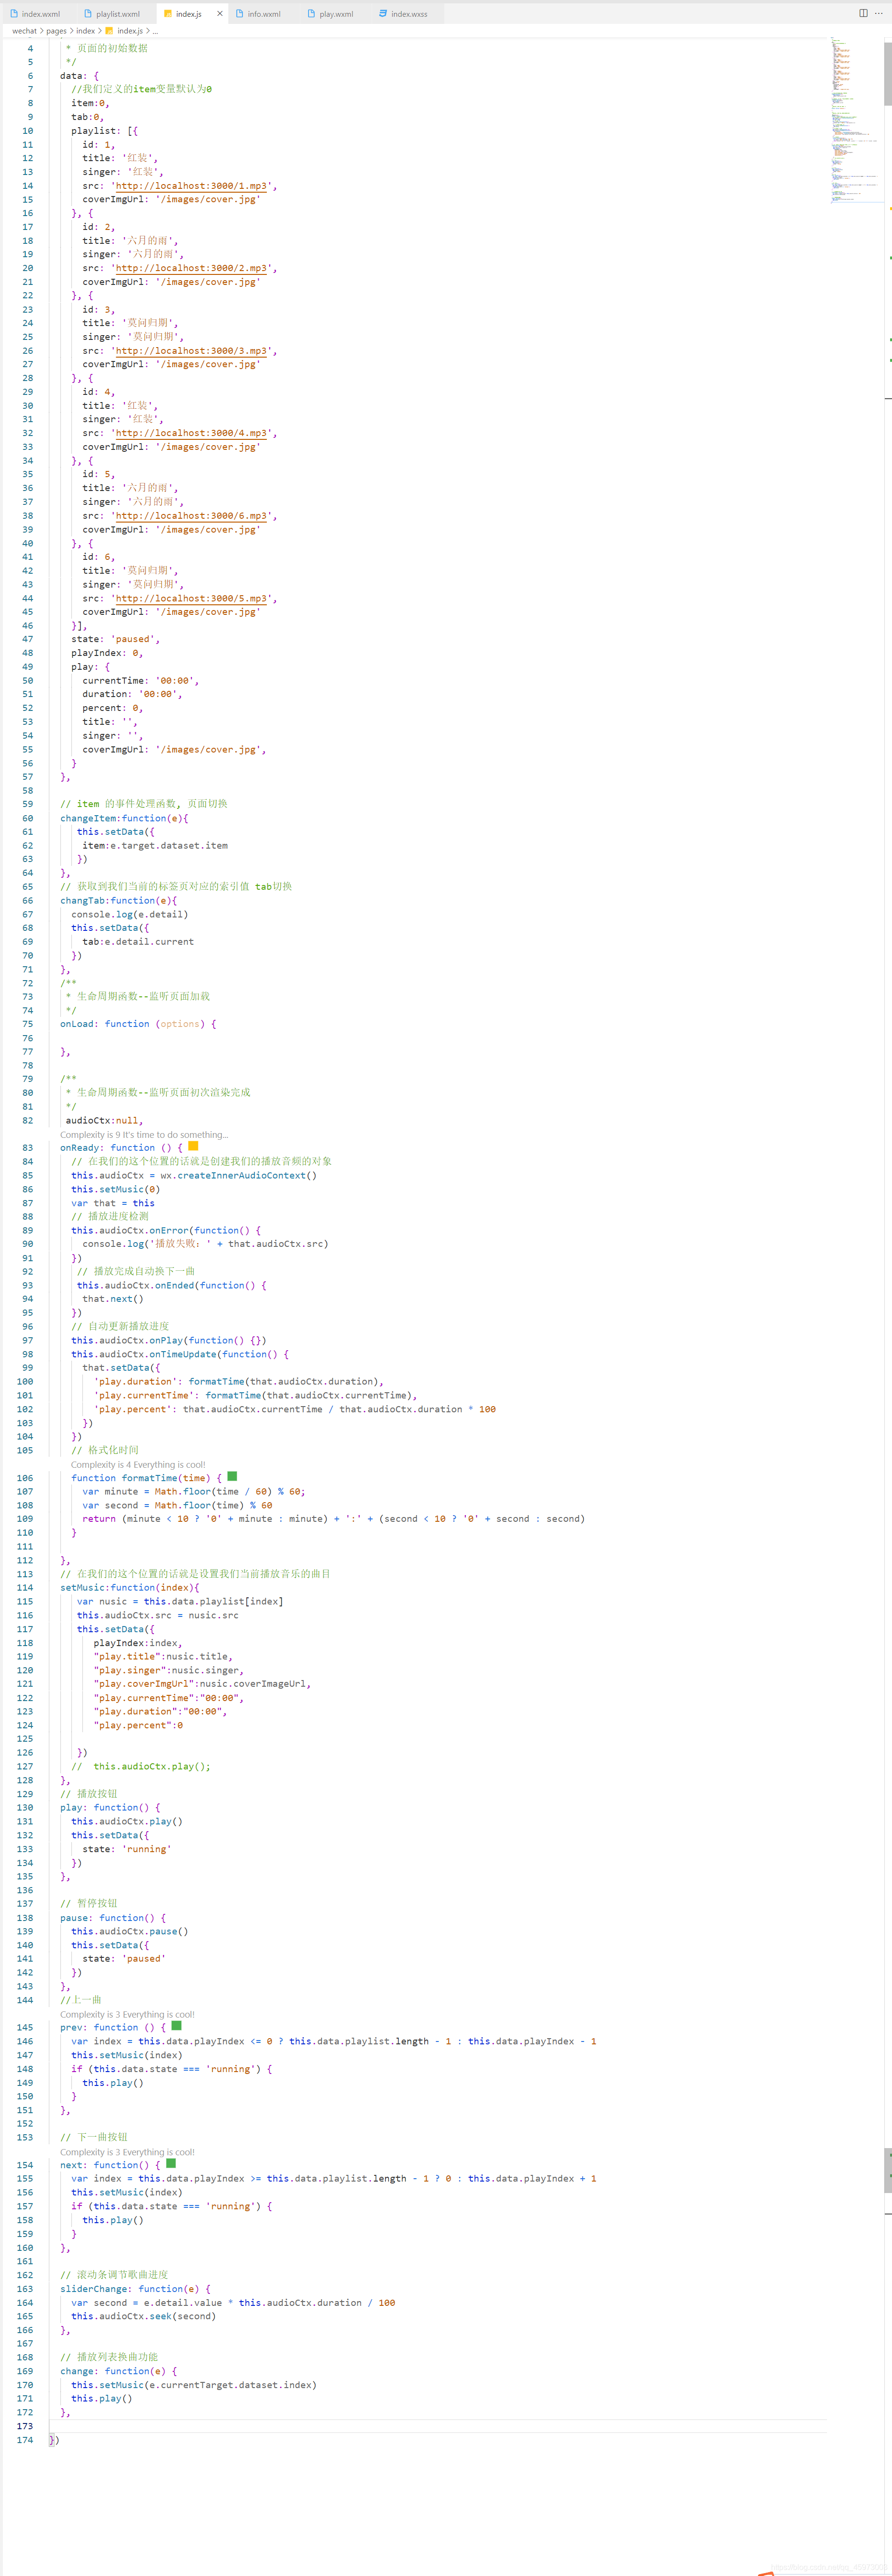892x2576 pixels.
Task: Click the green complexity square beside prev
Action: tap(176, 2027)
